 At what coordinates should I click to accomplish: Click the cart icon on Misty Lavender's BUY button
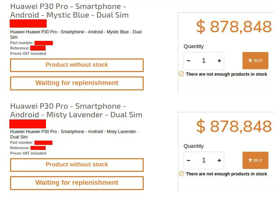click(250, 161)
